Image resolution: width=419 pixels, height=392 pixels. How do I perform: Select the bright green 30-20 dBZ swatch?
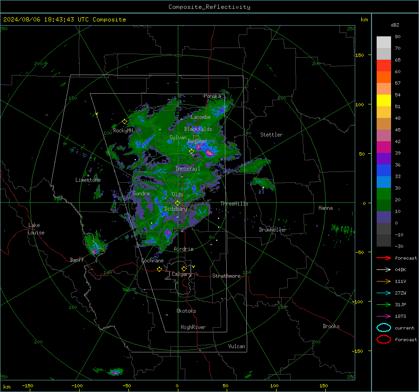point(384,194)
